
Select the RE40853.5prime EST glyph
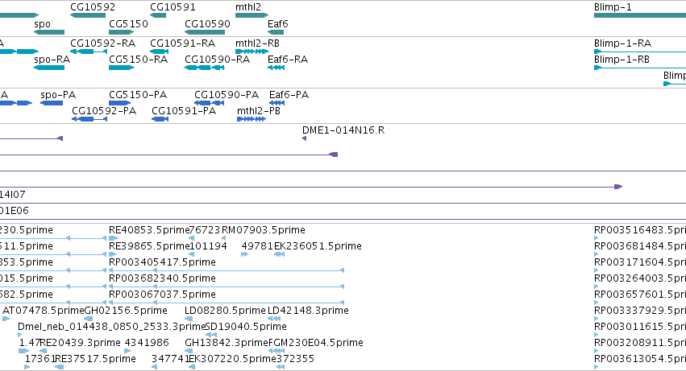click(113, 238)
